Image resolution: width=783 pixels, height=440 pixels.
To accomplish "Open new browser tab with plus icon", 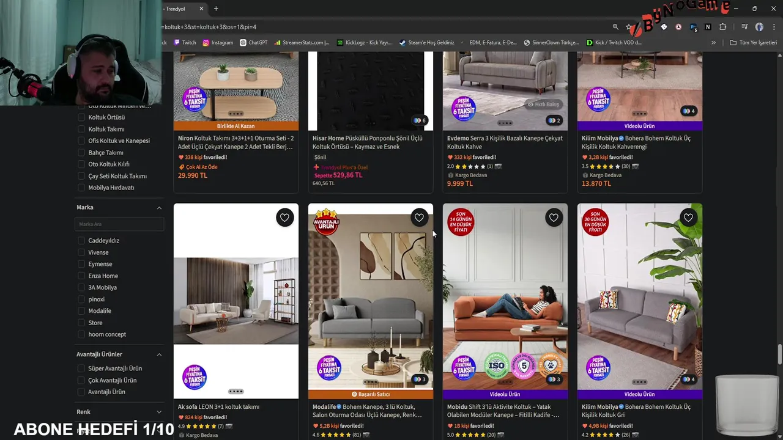I will (216, 9).
